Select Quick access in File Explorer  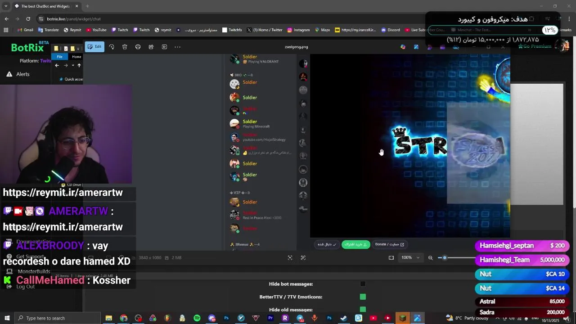(71, 79)
